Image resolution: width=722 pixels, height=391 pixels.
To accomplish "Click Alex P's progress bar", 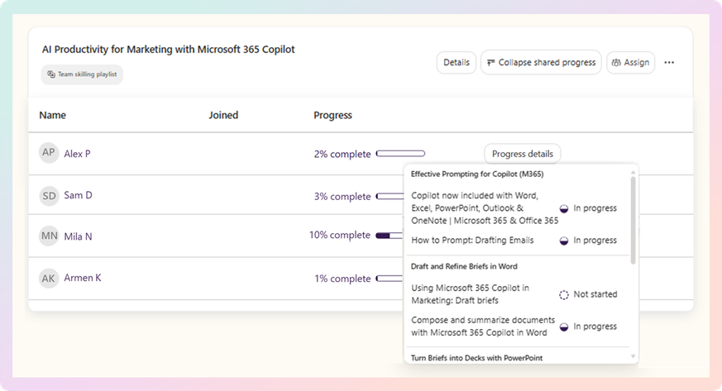I will point(400,154).
